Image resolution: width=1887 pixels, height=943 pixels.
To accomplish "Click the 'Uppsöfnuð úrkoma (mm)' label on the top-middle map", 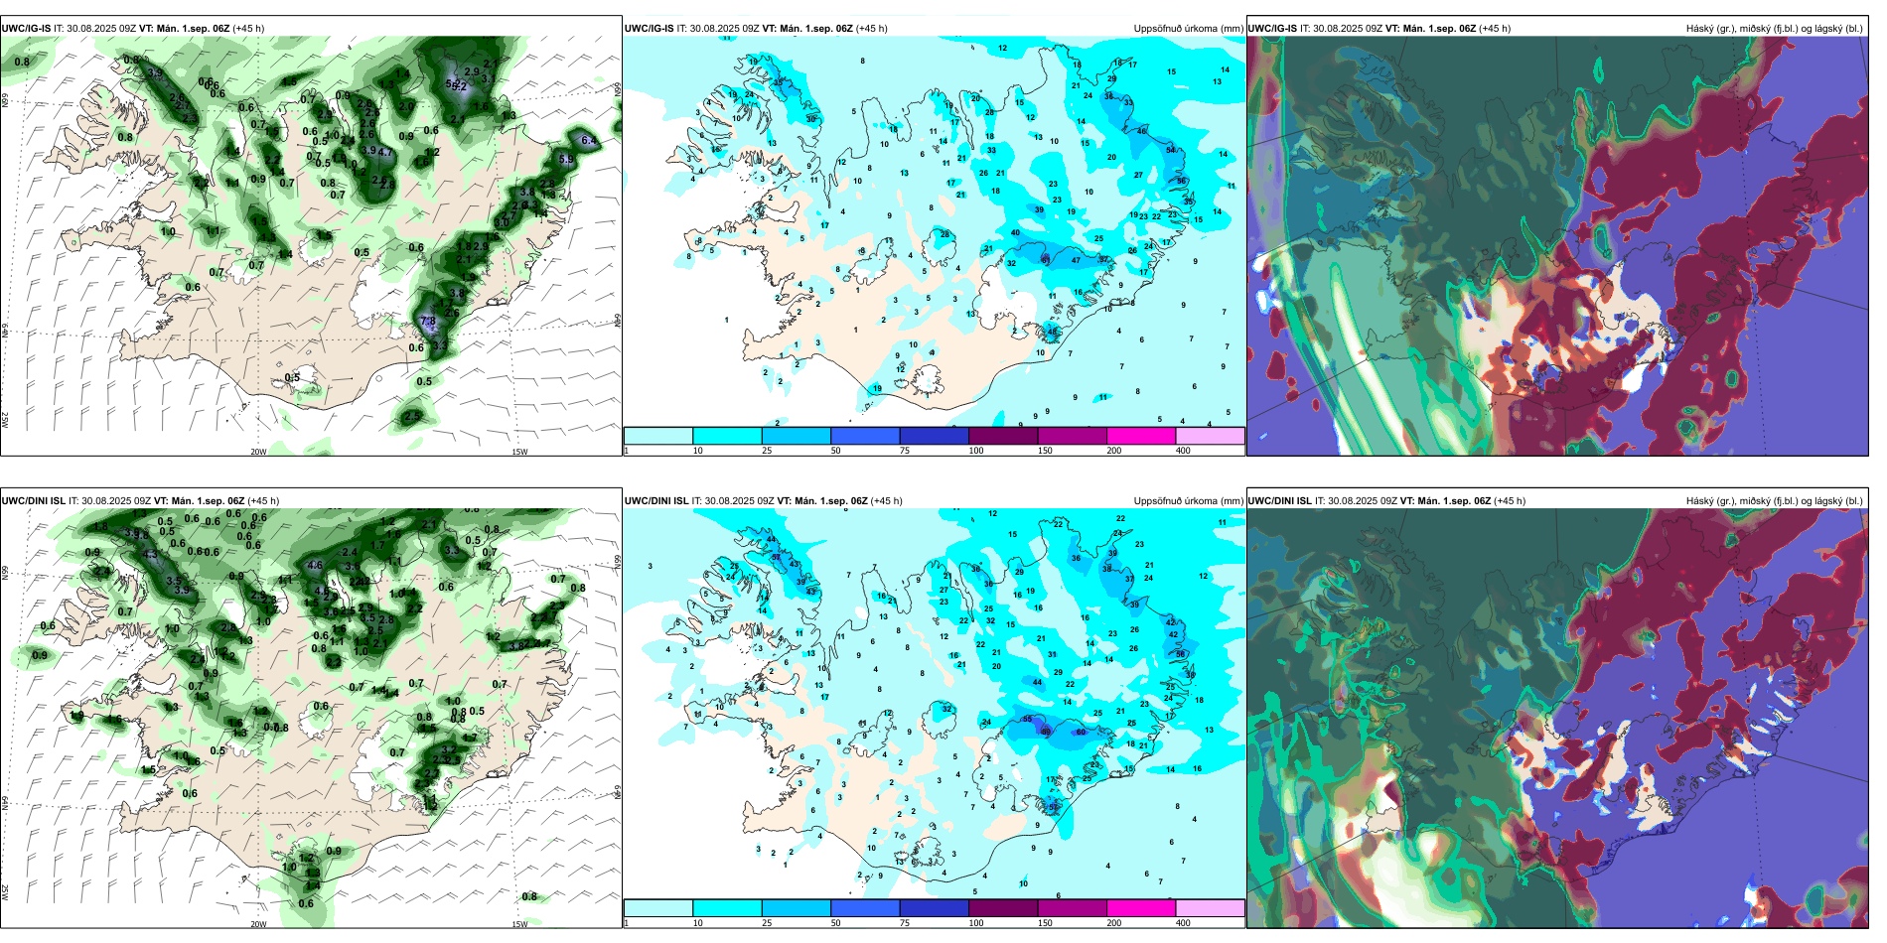I will click(x=1188, y=29).
